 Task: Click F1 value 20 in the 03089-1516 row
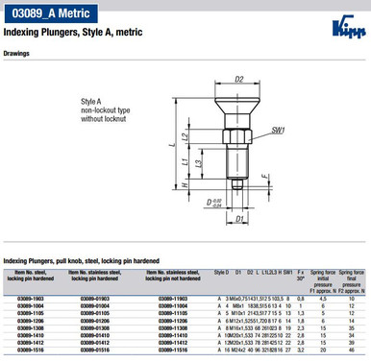323,350
